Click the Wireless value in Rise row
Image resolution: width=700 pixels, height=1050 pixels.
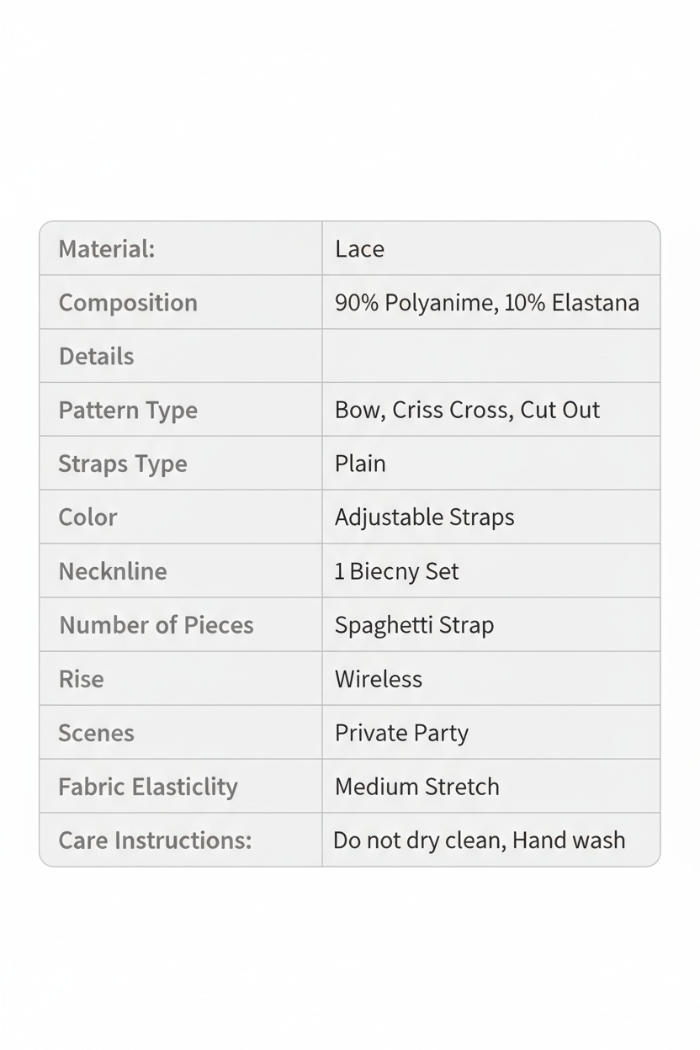(379, 679)
